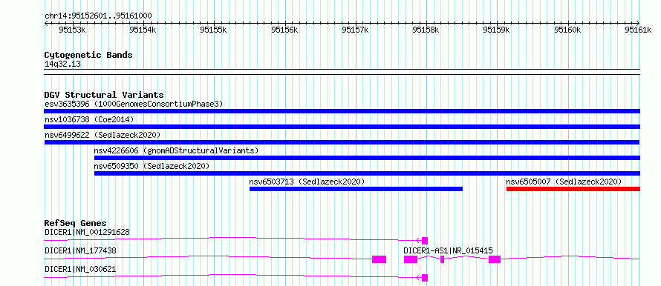
Task: Click the small narrow exon of DICER1-AS1
Action: (x=442, y=259)
